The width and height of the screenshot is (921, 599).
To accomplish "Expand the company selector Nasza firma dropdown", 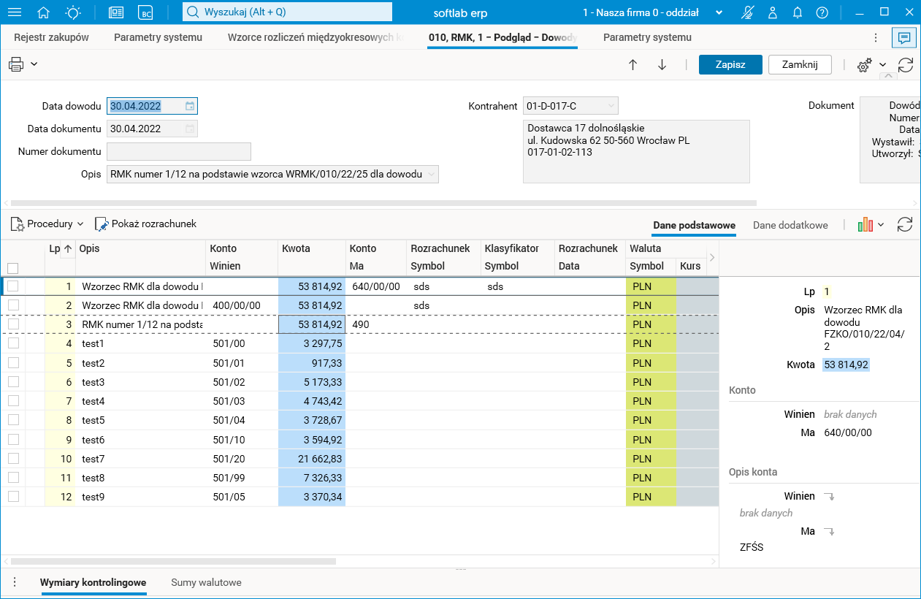I will 719,12.
